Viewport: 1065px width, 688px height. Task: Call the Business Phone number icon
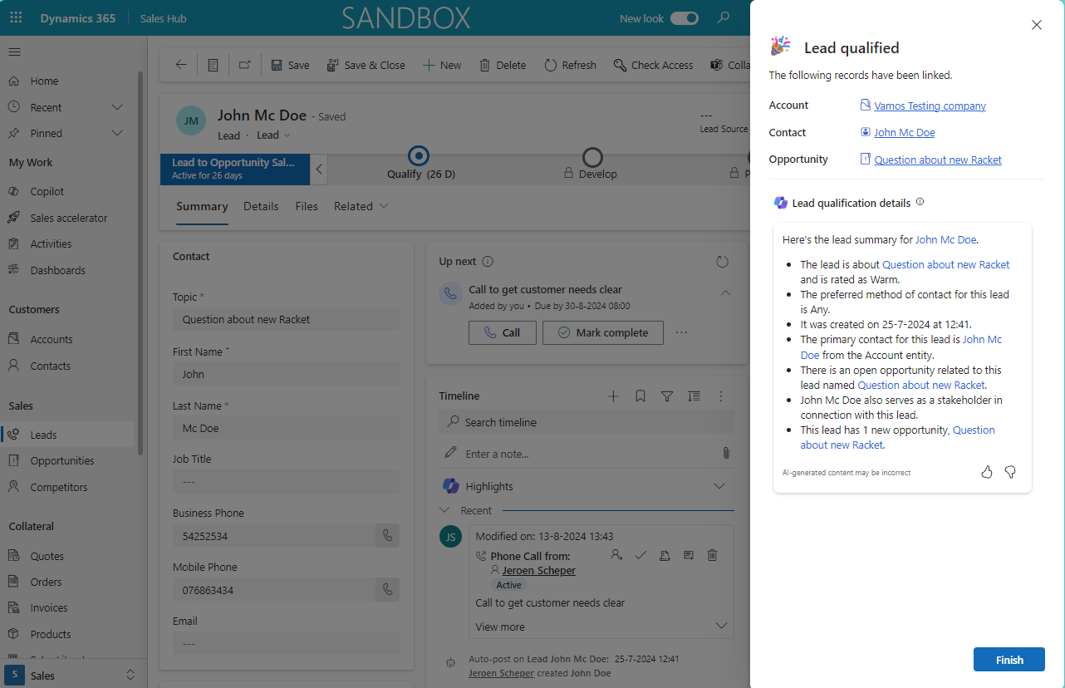(387, 536)
